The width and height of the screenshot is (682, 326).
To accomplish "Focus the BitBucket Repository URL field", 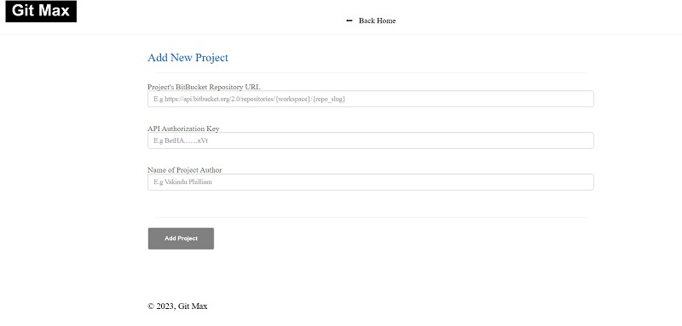I will (371, 99).
